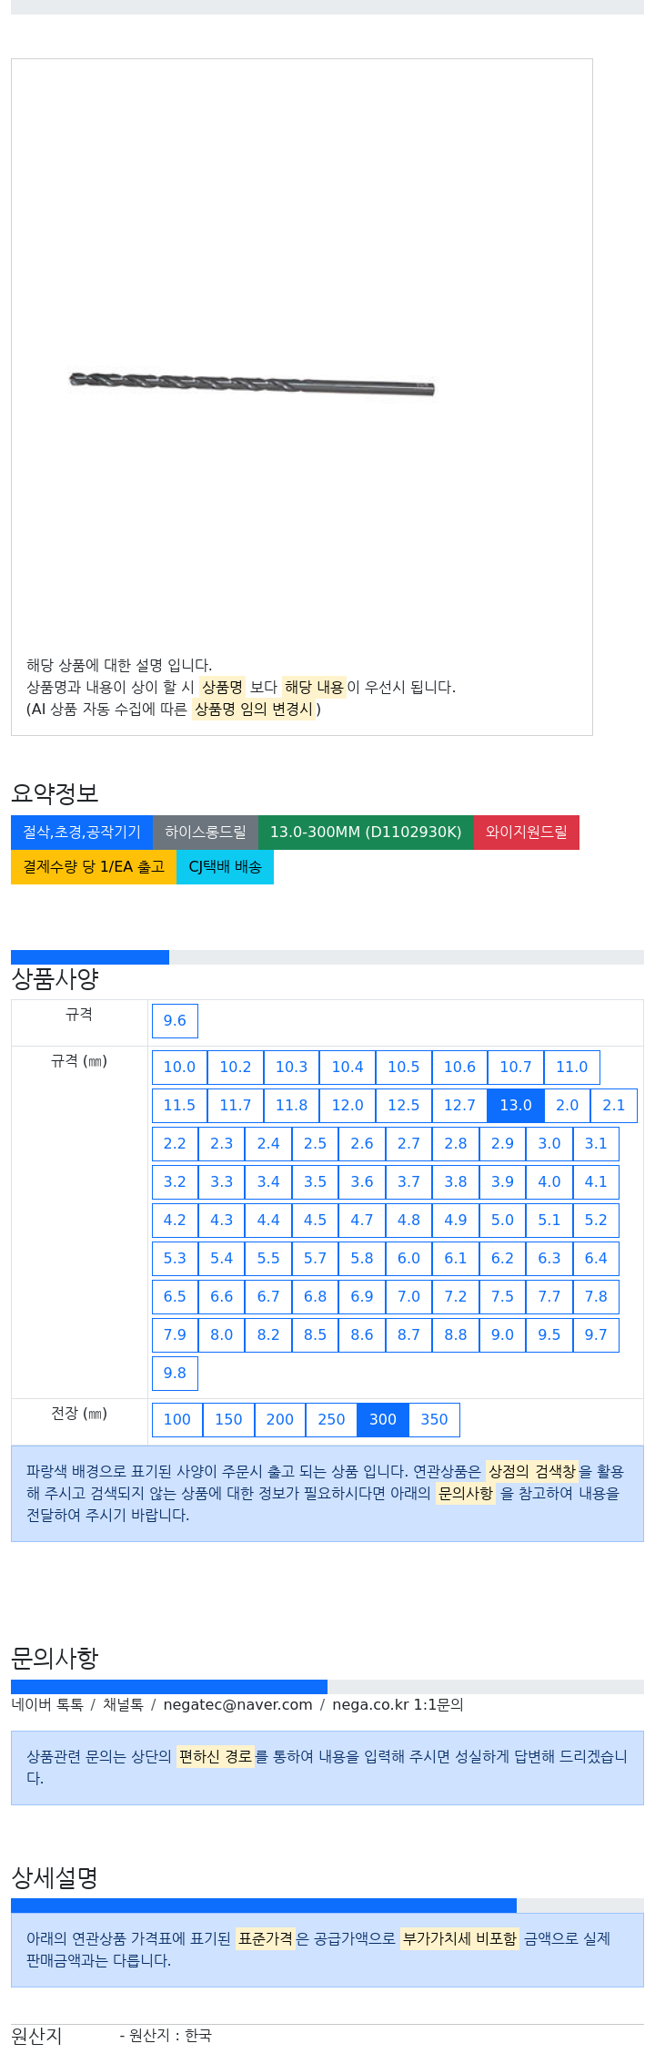This screenshot has height=2054, width=655.
Task: Select the 절삭,초경,공작기기 category tag
Action: point(82,833)
